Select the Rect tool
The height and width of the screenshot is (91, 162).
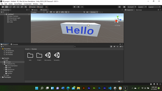click(18, 7)
